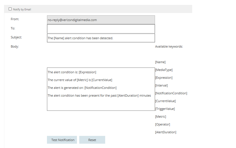Select the [Name] keyword
The height and width of the screenshot is (148, 236).
point(160,62)
